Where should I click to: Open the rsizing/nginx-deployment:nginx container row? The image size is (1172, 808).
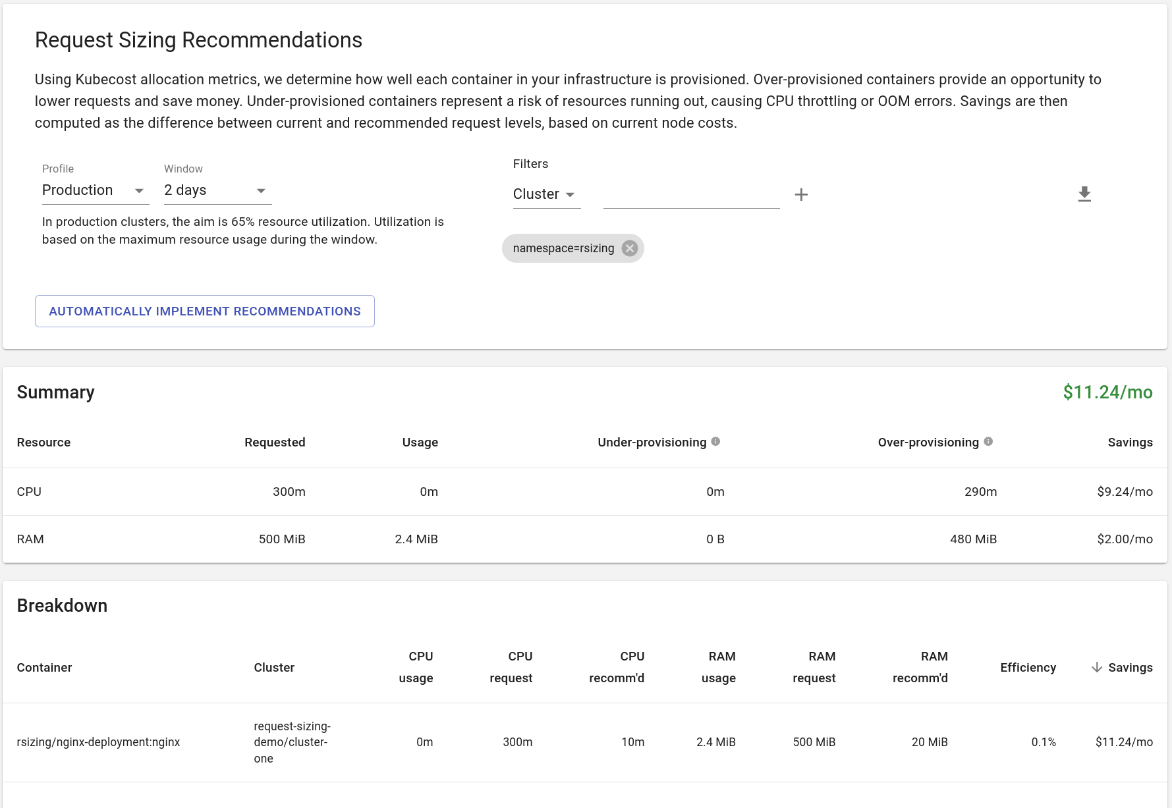[585, 742]
